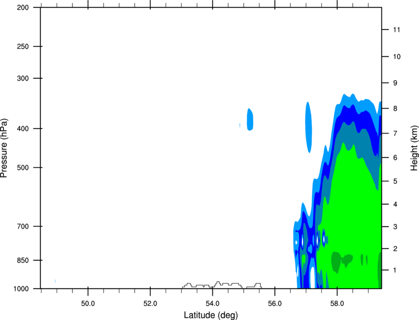
Task: Pick the 6 km height label
Action: [x=395, y=158]
